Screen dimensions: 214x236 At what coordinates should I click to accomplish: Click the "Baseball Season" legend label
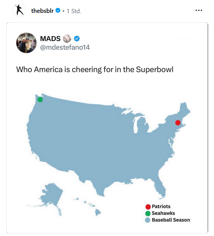click(171, 220)
